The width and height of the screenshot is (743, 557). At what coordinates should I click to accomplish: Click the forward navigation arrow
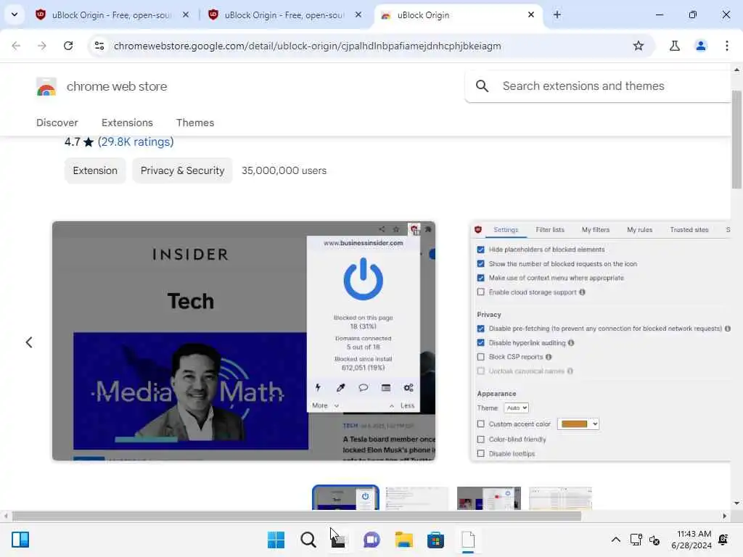click(x=42, y=46)
